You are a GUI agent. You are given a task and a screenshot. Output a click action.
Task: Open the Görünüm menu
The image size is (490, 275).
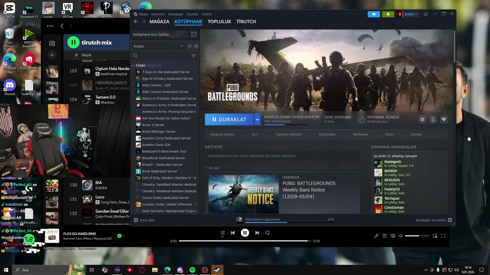158,14
